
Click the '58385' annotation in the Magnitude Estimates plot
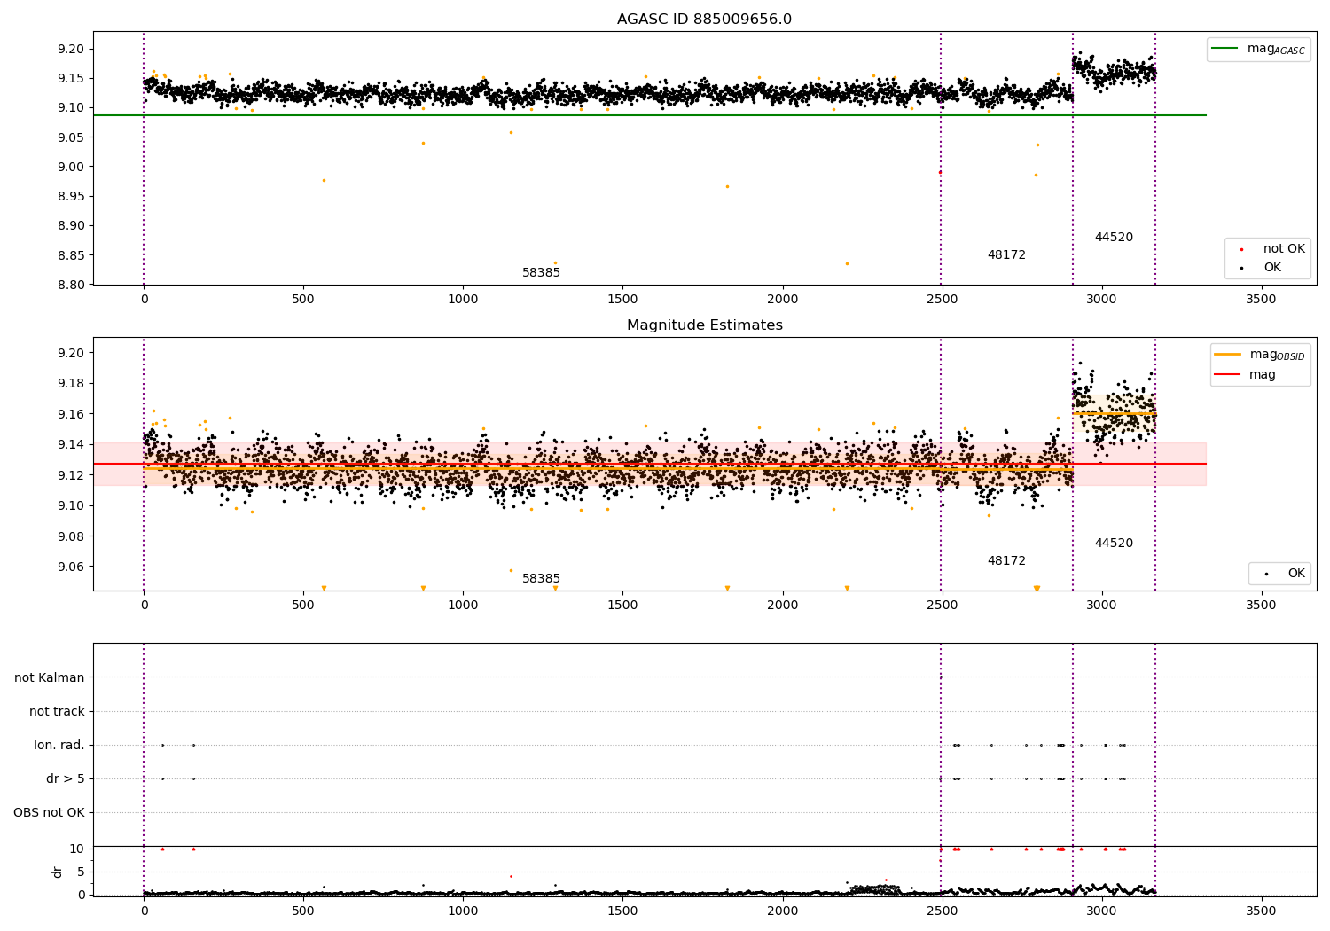(541, 579)
